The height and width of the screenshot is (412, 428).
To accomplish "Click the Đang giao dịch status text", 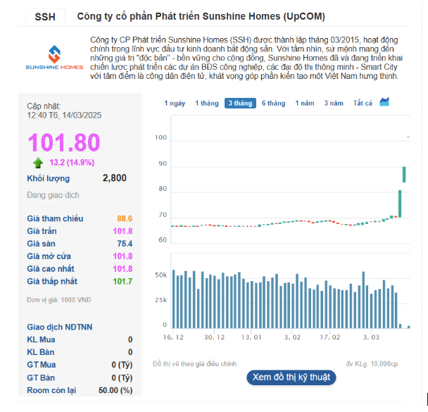I will 53,195.
